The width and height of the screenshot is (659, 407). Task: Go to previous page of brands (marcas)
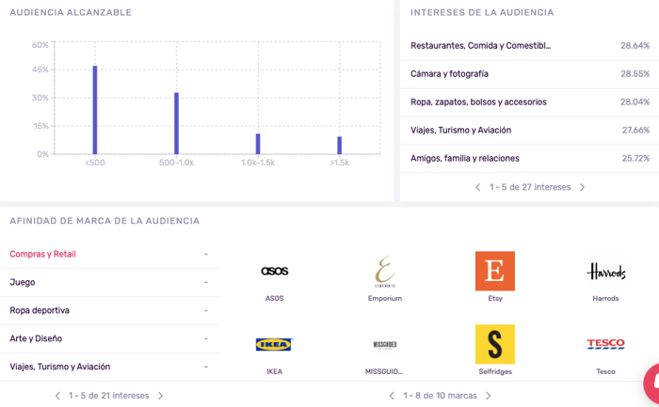(x=392, y=396)
